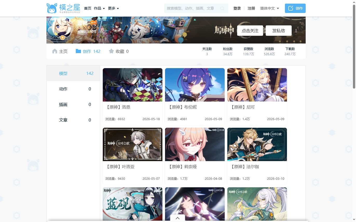Select the 文章 category in the sidebar
356x222 pixels.
(x=73, y=120)
